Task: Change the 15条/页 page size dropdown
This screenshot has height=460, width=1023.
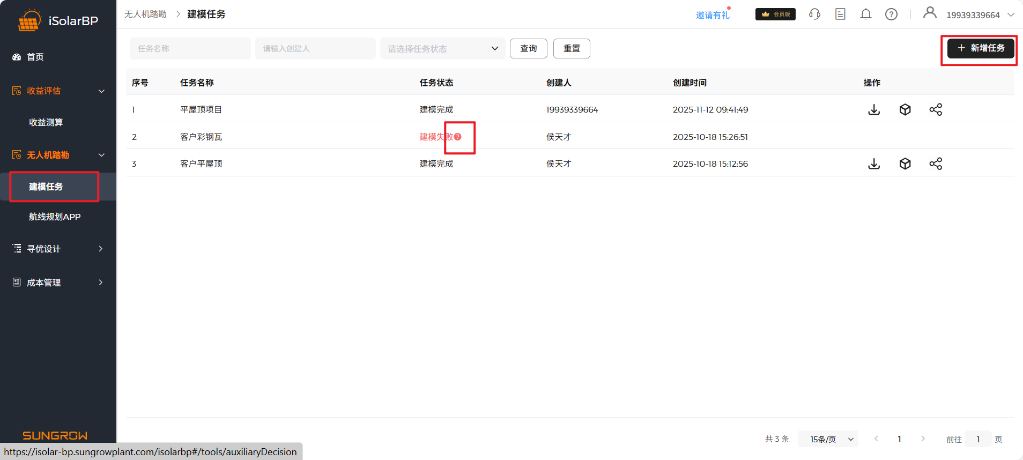Action: coord(828,439)
